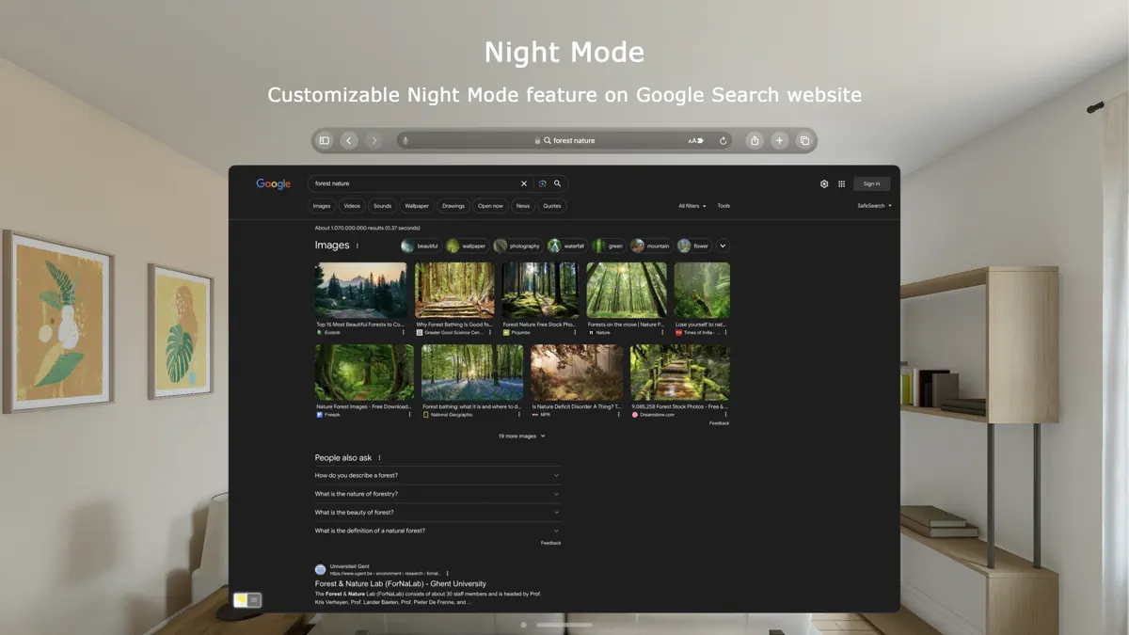Open the All filters dropdown
This screenshot has height=635, width=1129.
pos(691,205)
